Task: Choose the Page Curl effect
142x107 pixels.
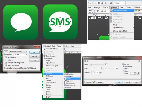Action: click(x=70, y=81)
